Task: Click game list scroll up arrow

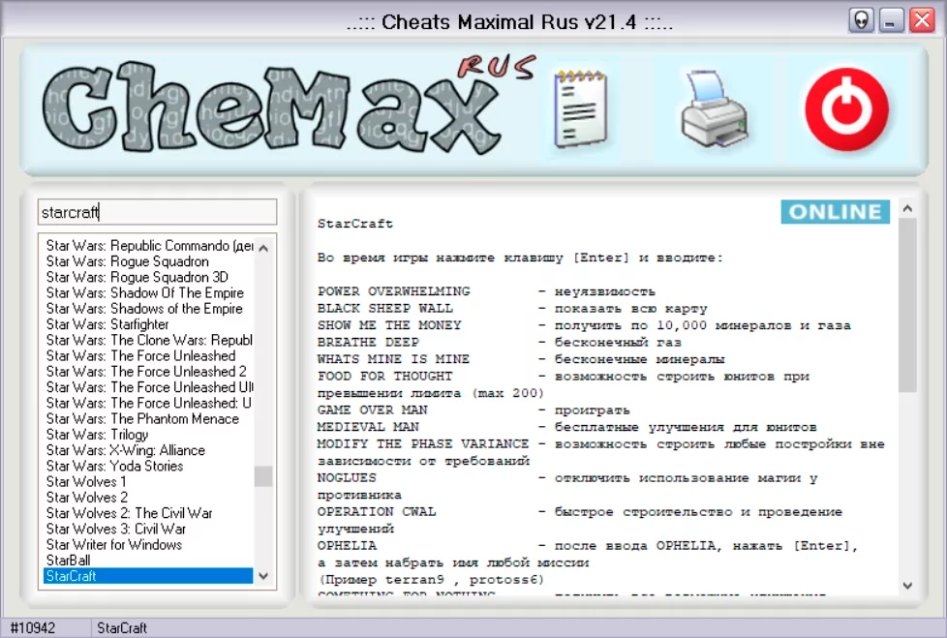Action: point(263,248)
